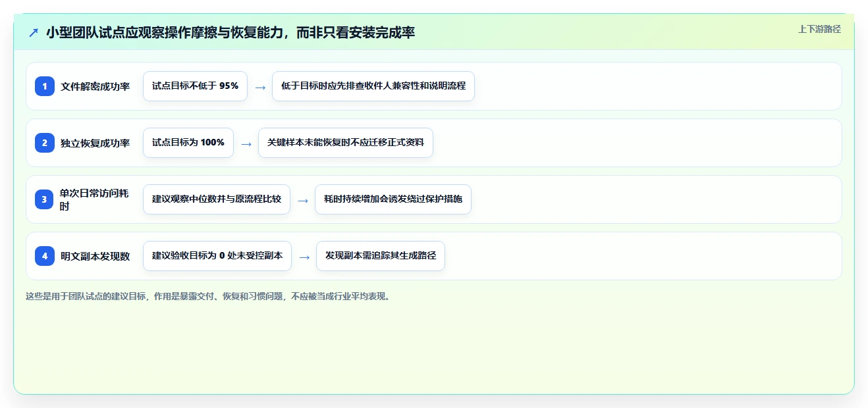Click the 发现副本需追踪其生成路径 chip
868x408 pixels.
(381, 256)
